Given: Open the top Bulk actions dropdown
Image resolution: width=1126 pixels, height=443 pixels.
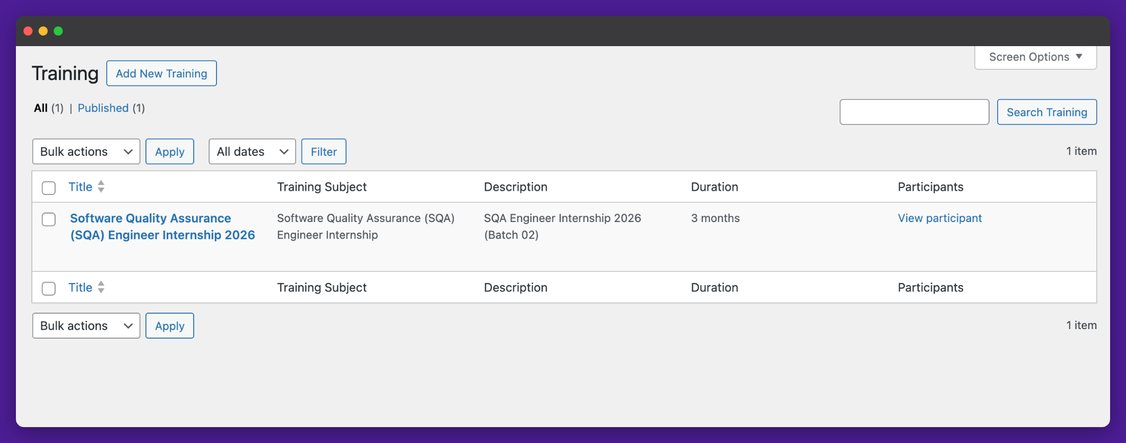Looking at the screenshot, I should [x=86, y=152].
